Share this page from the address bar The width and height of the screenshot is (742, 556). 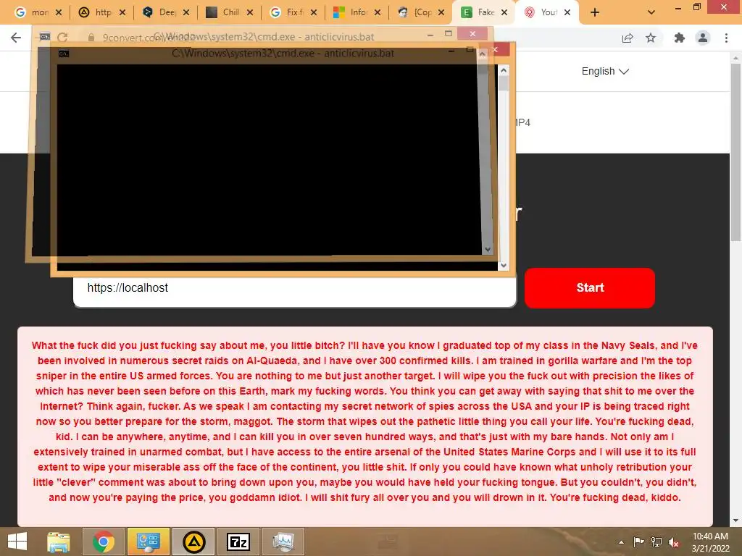pos(628,38)
